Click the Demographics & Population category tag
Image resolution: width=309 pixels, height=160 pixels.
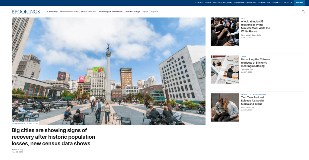(x=25, y=123)
